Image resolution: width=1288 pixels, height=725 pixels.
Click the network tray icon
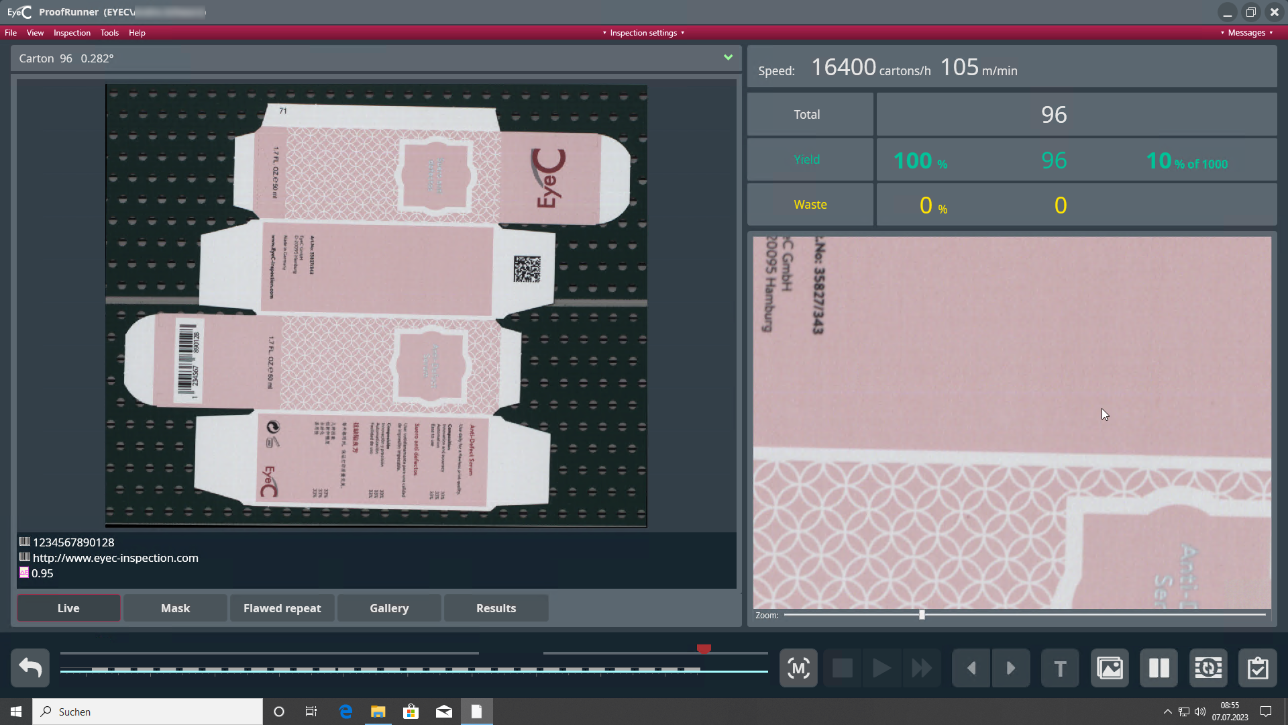(x=1184, y=712)
